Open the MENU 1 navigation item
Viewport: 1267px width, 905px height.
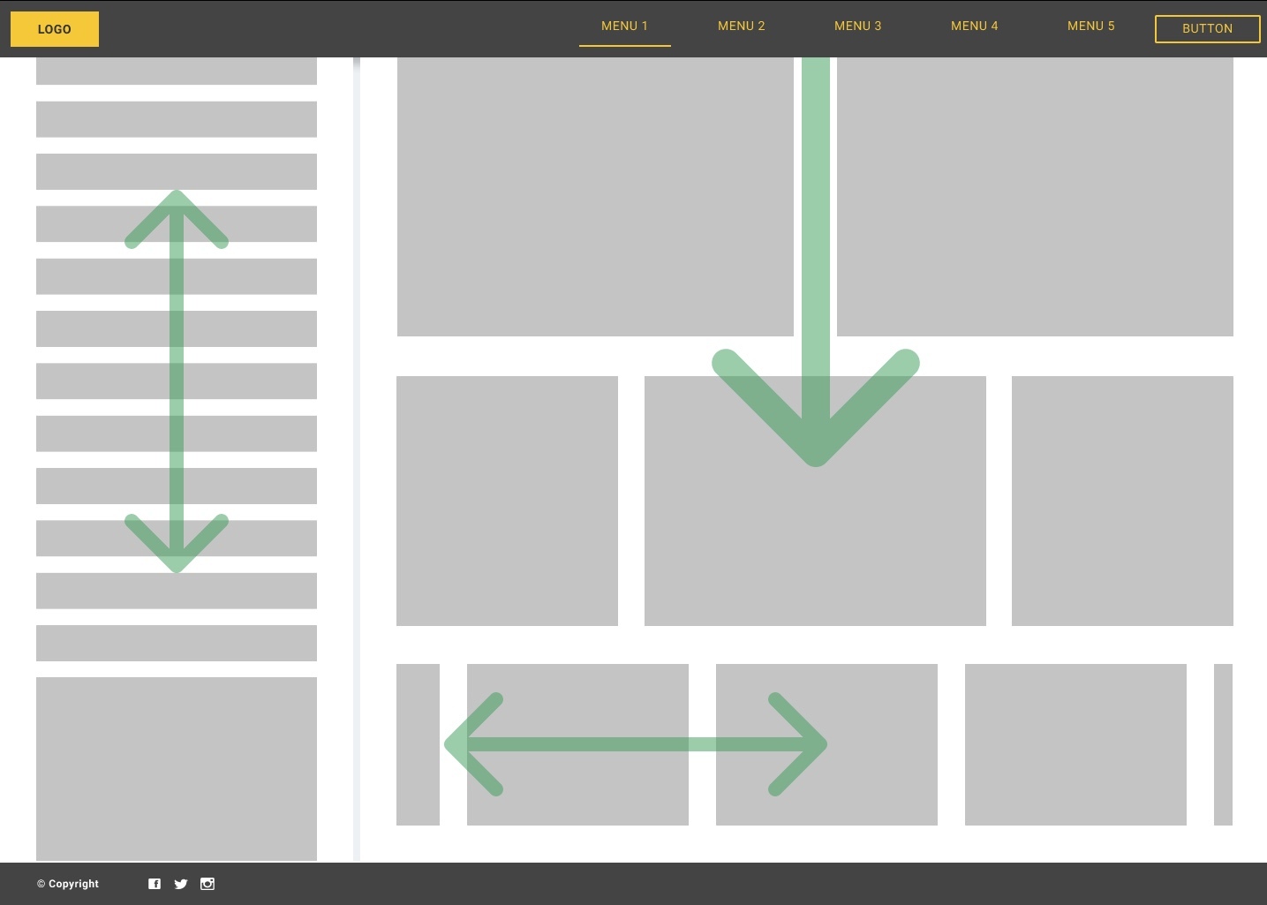tap(624, 26)
